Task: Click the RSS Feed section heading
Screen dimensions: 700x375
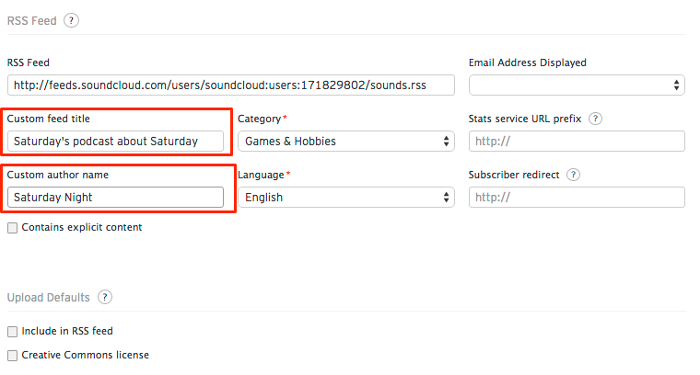Action: pyautogui.click(x=31, y=20)
